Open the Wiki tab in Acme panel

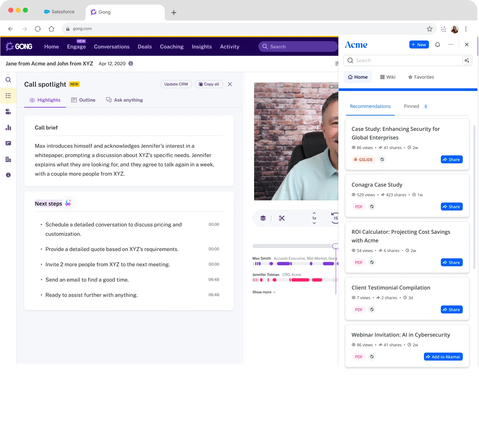tap(388, 77)
